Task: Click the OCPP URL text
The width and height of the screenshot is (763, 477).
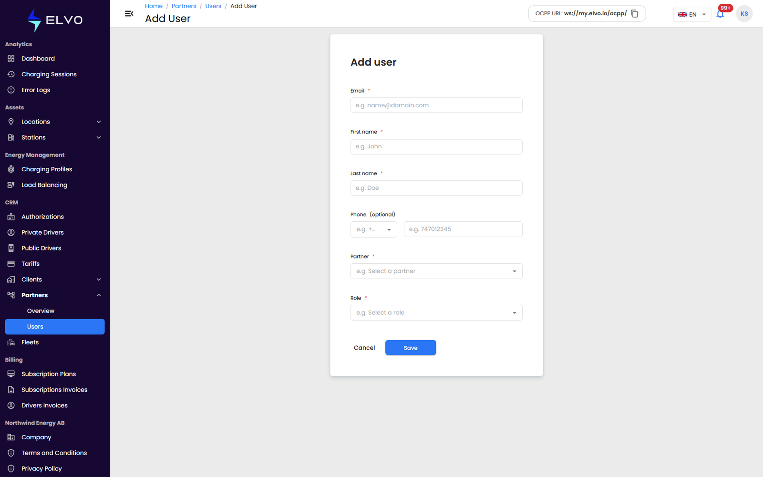Action: [581, 13]
